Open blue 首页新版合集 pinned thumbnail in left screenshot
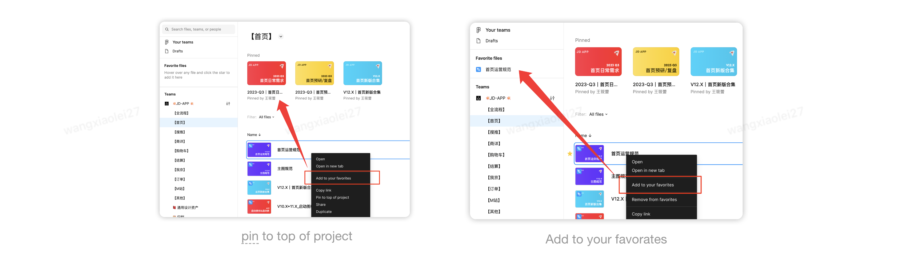This screenshot has width=917, height=264. [x=363, y=73]
